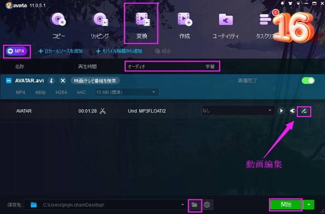325x214 pixels.
Task: Open the ユーティリティ module
Action: (226, 26)
